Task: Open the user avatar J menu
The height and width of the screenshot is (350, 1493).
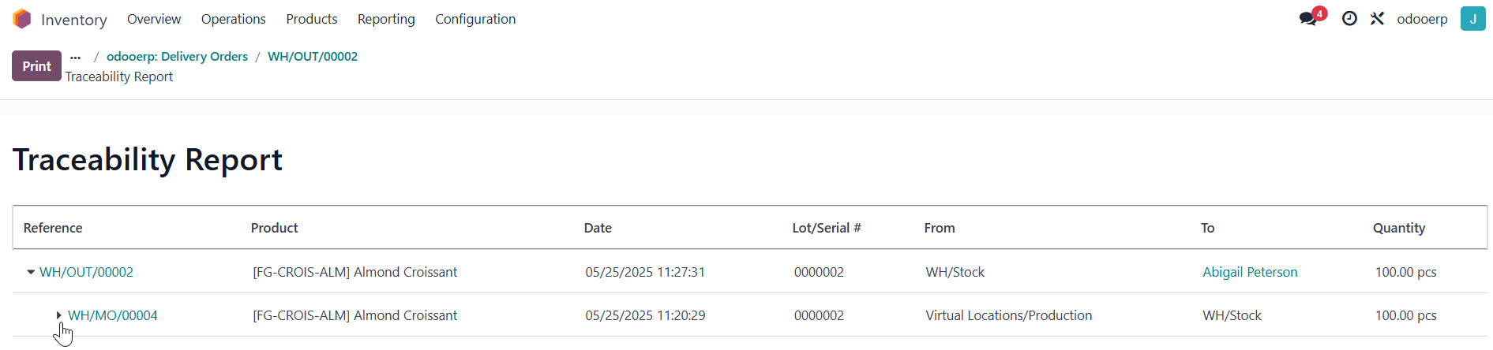Action: click(x=1472, y=19)
